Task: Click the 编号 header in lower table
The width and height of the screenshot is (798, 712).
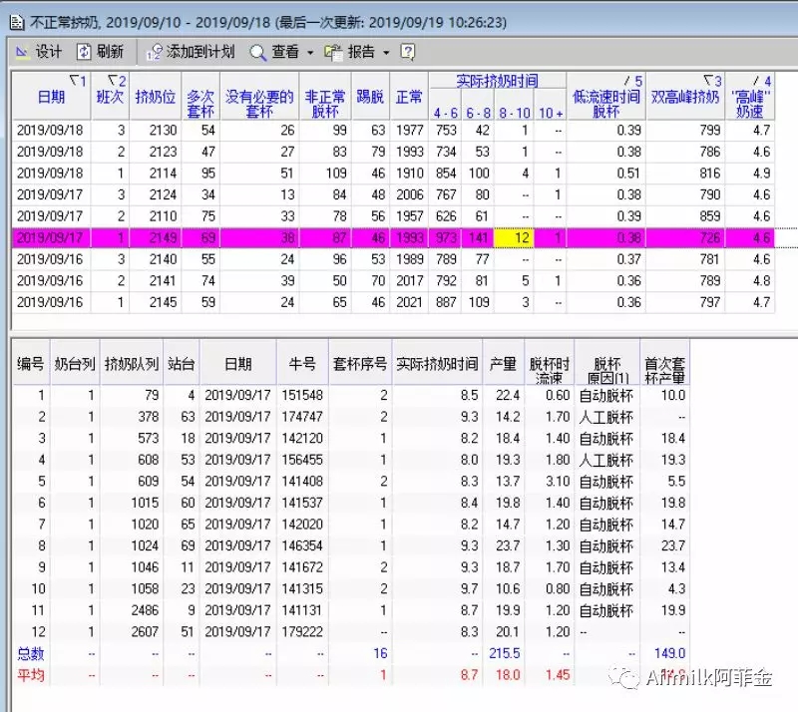Action: 31,363
